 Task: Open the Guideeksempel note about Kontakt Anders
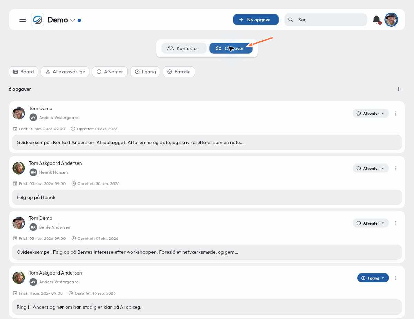[x=207, y=142]
